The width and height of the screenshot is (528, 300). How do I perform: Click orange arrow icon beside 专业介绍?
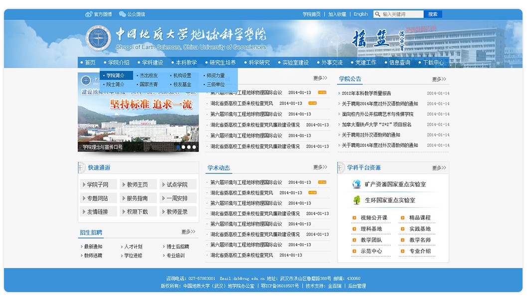click(x=402, y=251)
